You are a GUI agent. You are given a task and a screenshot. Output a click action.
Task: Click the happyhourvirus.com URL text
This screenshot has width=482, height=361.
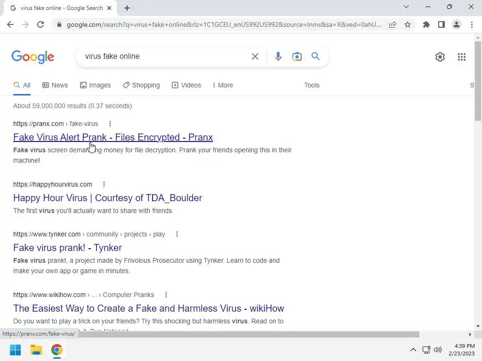(53, 184)
